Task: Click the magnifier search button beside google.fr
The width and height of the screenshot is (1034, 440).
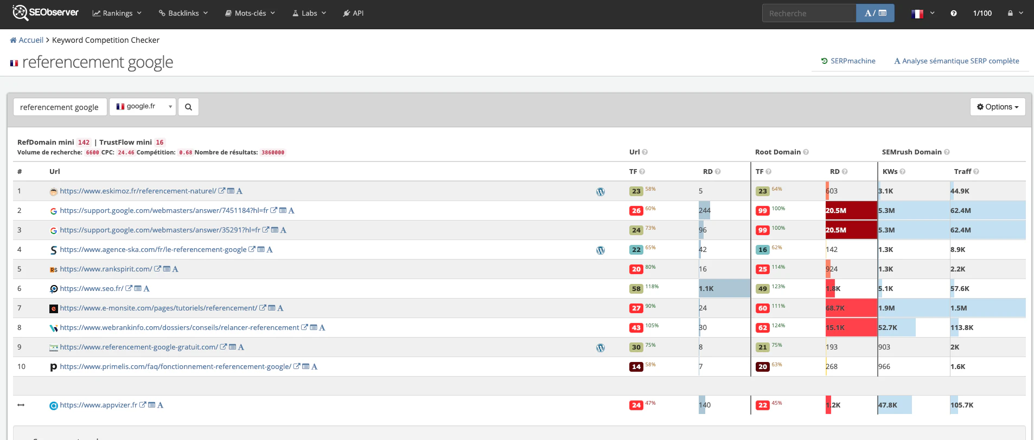Action: 188,107
